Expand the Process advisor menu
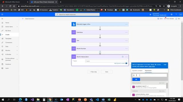Viewport: 183px width, 102px height. pyautogui.click(x=17, y=59)
